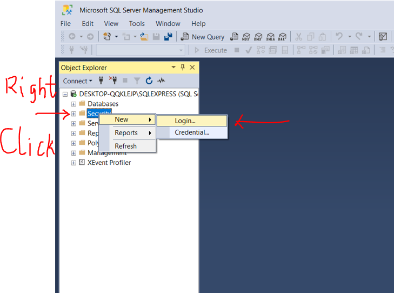394x293 pixels.
Task: Click the Connect Object Explorer plug icon
Action: [x=101, y=81]
